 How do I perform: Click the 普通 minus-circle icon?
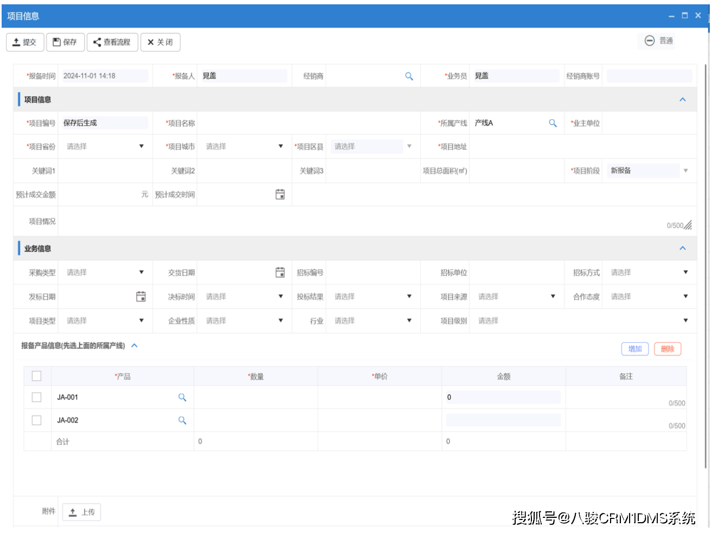(649, 41)
